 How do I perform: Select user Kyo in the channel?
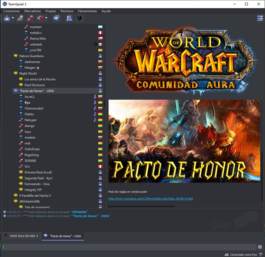coord(27,102)
